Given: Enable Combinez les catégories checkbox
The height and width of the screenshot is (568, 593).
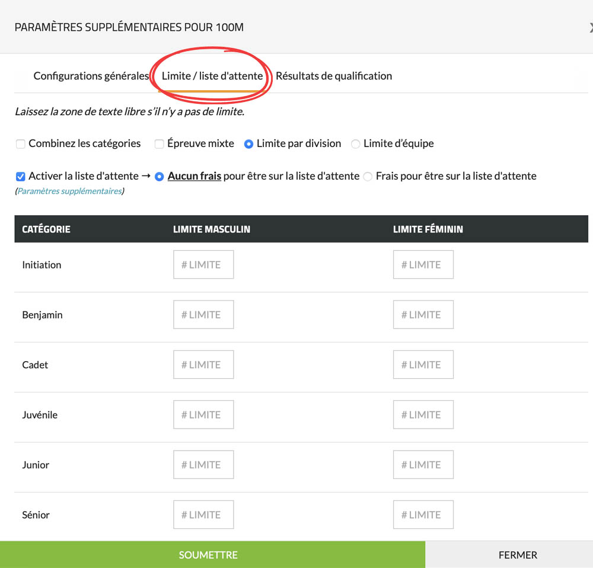Looking at the screenshot, I should (21, 143).
